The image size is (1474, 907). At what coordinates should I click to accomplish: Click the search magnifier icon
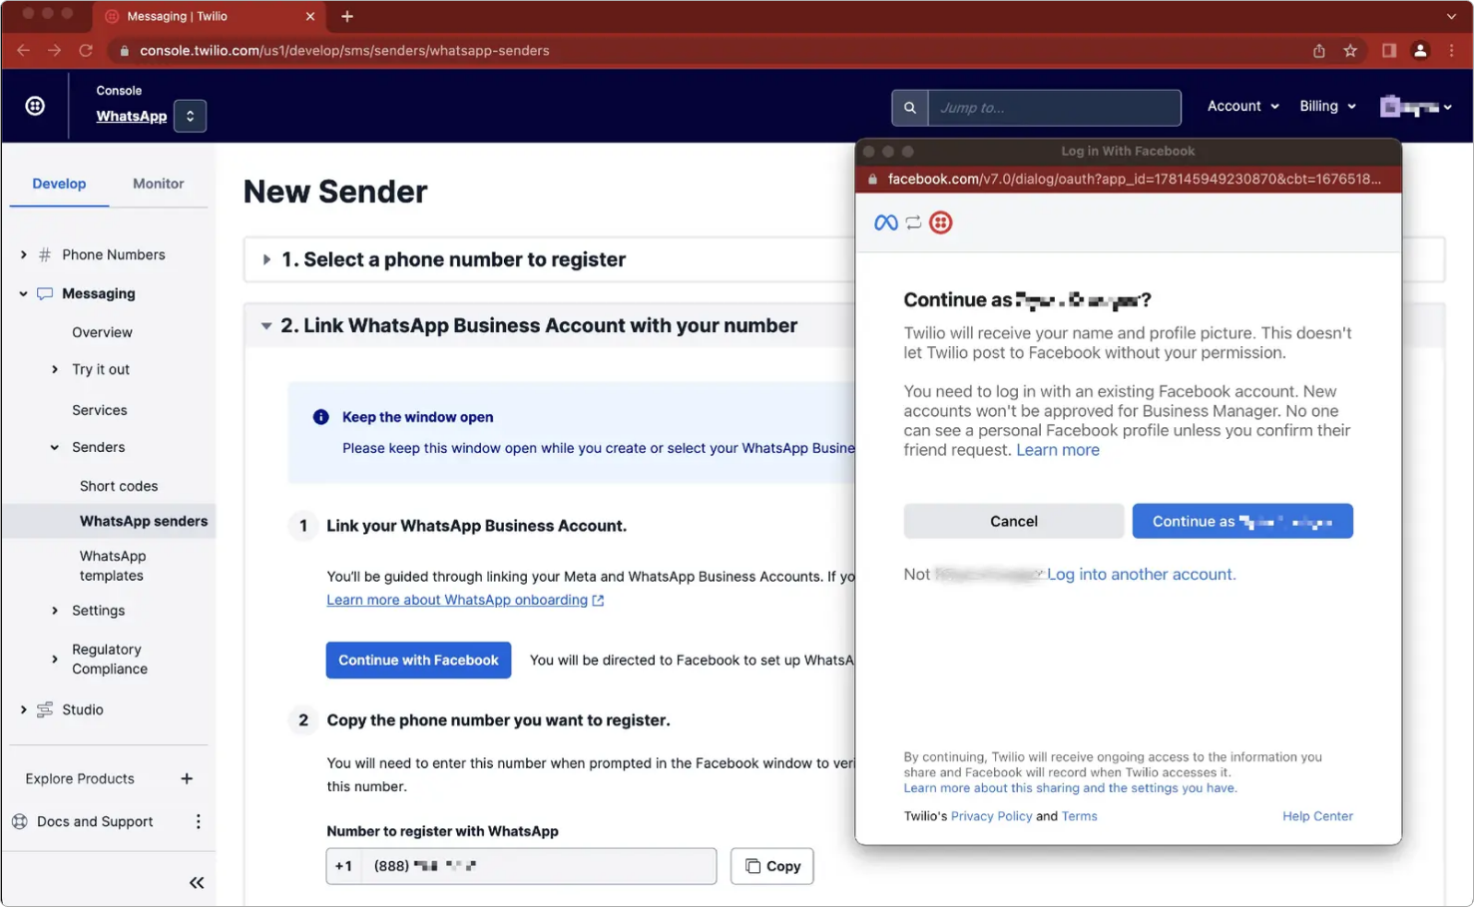coord(909,108)
